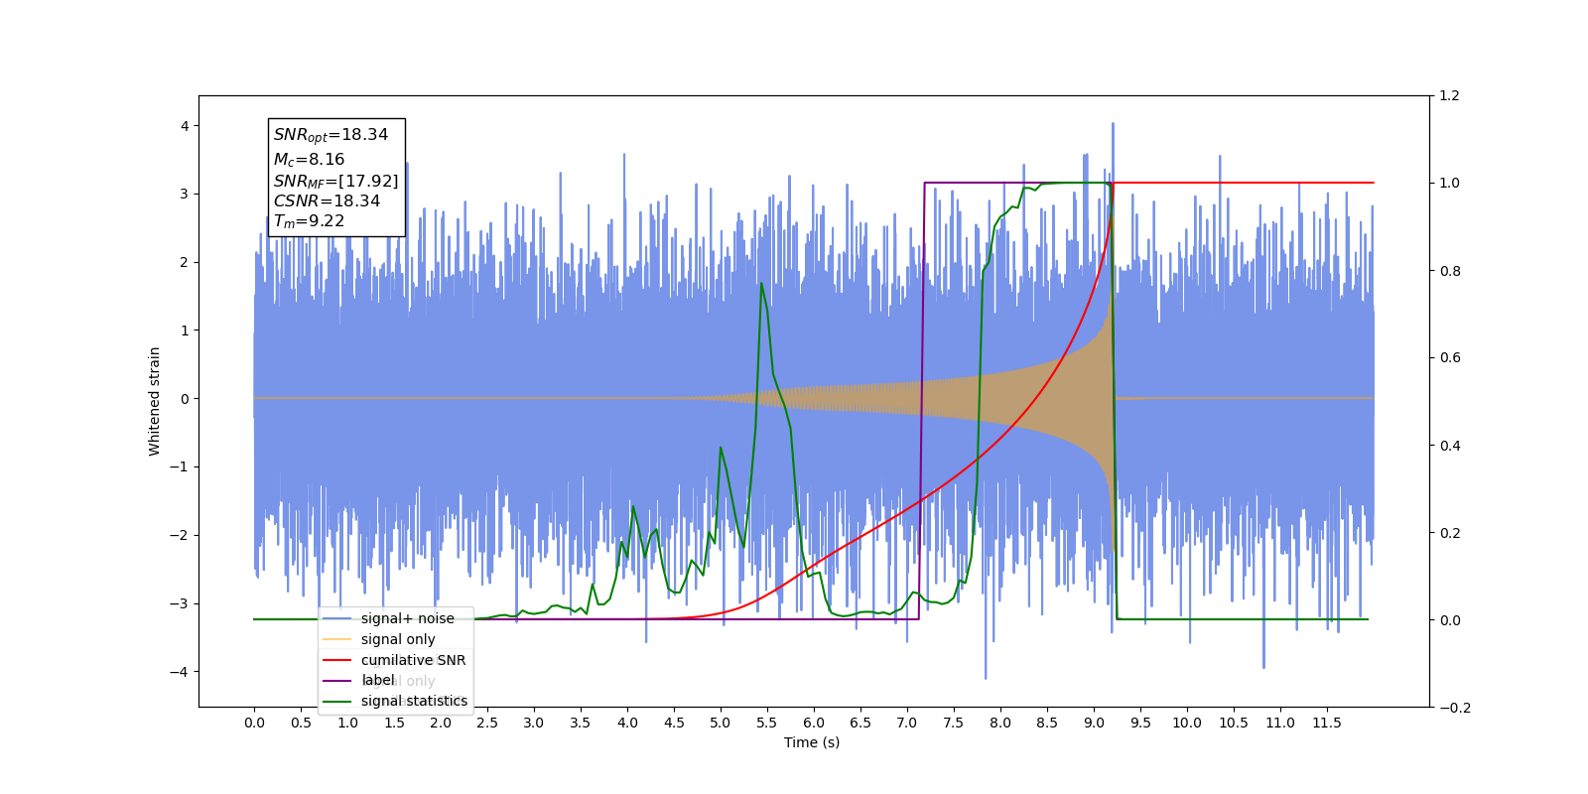This screenshot has height=794, width=1588.
Task: Click x-axis tick label 4.5
Action: coord(674,723)
